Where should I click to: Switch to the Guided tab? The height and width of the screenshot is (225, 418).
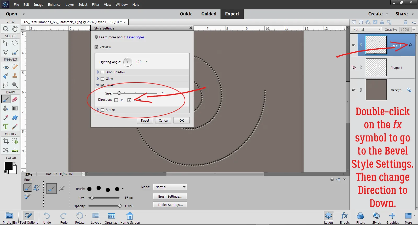[x=208, y=14]
